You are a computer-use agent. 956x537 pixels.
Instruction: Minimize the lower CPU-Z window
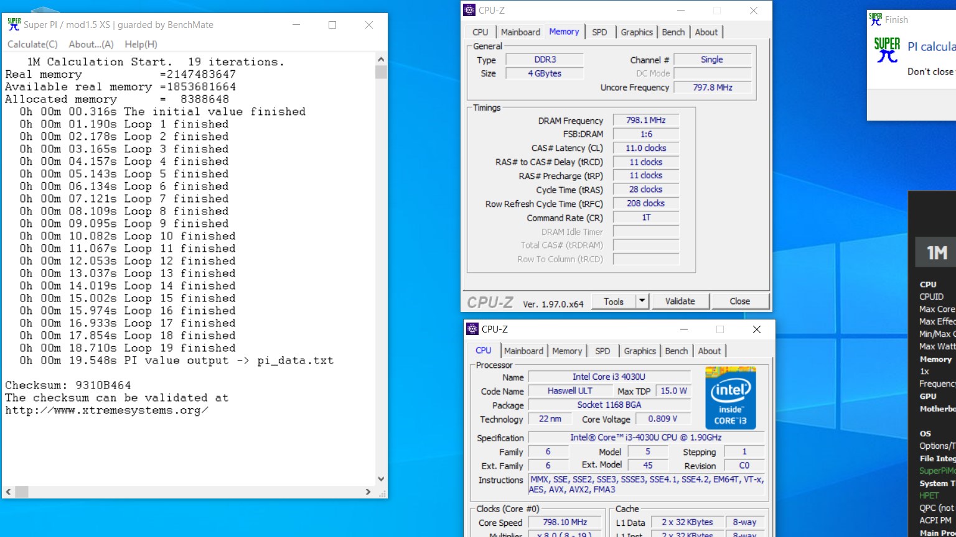[x=684, y=329]
